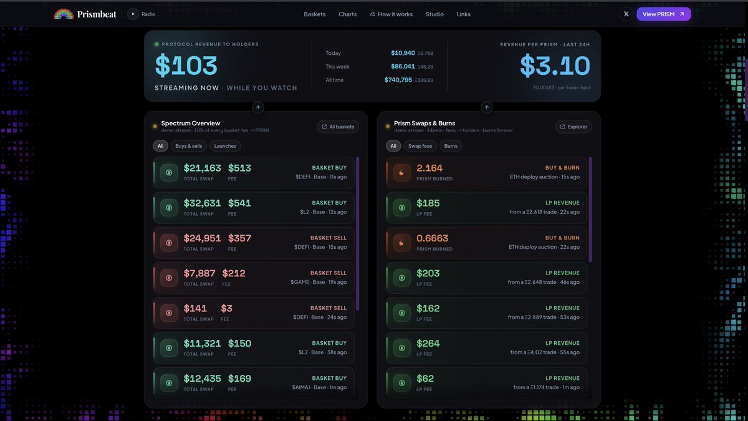Click the coin icon on the $12,435 basket buy

[169, 382]
